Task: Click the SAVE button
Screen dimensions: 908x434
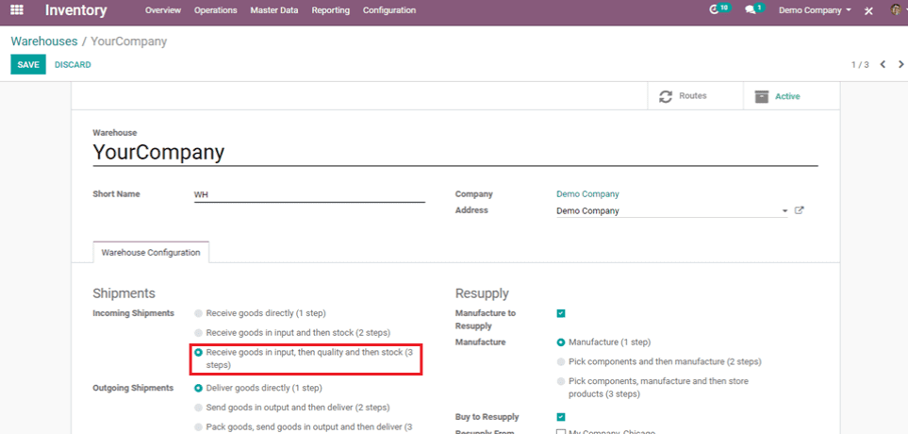Action: pyautogui.click(x=28, y=64)
